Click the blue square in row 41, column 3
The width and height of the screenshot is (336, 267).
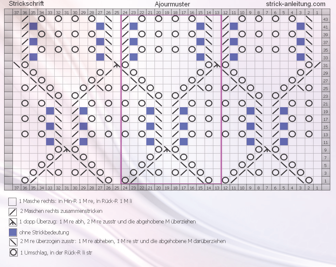pyautogui.click(x=300, y=26)
